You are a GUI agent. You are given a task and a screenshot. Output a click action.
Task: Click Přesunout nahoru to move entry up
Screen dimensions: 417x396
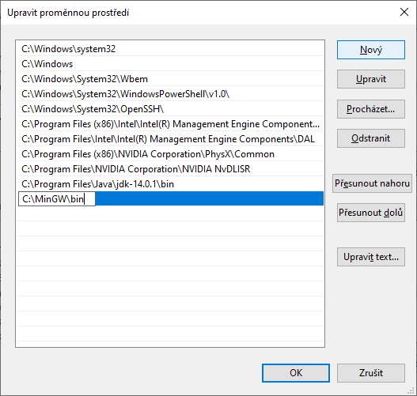[x=372, y=183]
